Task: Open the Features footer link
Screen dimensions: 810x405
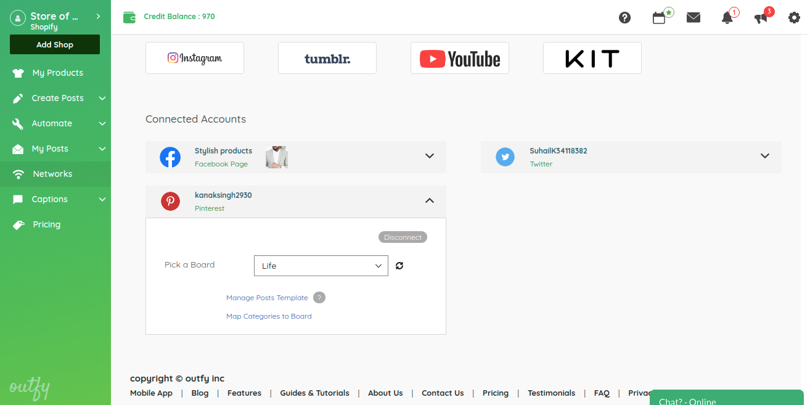Action: click(244, 393)
